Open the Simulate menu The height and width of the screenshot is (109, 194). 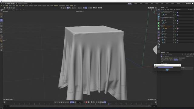pos(44,5)
